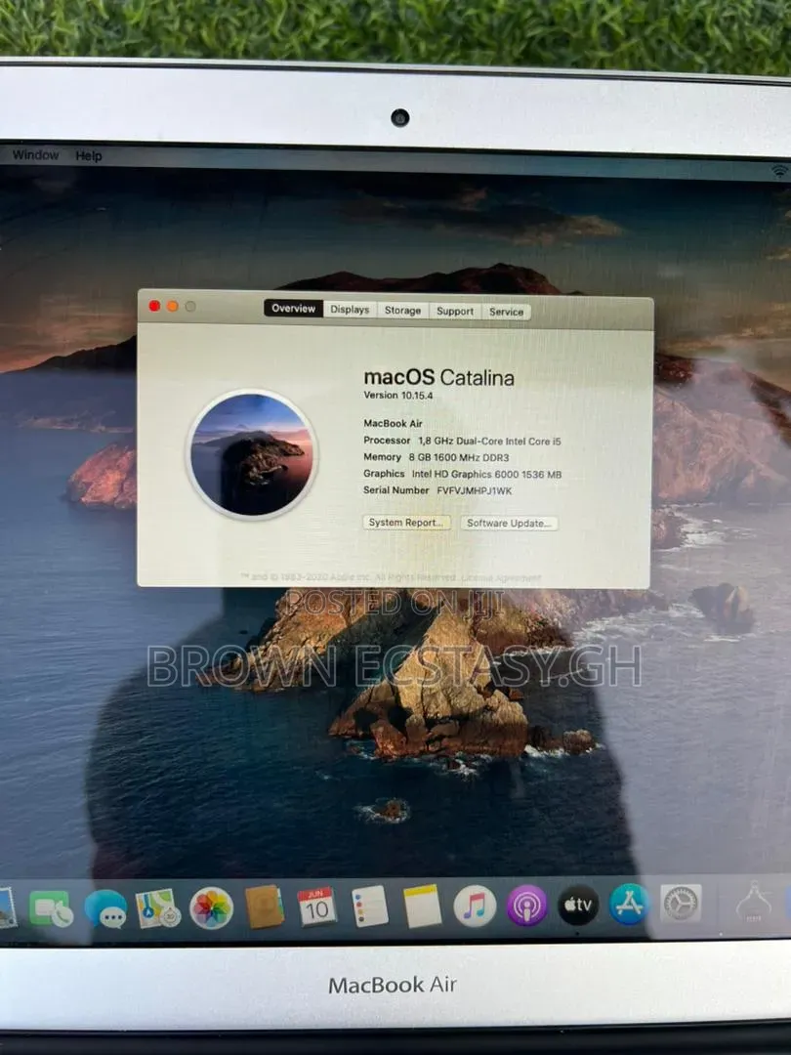
Task: Open System Preferences gear icon
Action: tap(681, 903)
